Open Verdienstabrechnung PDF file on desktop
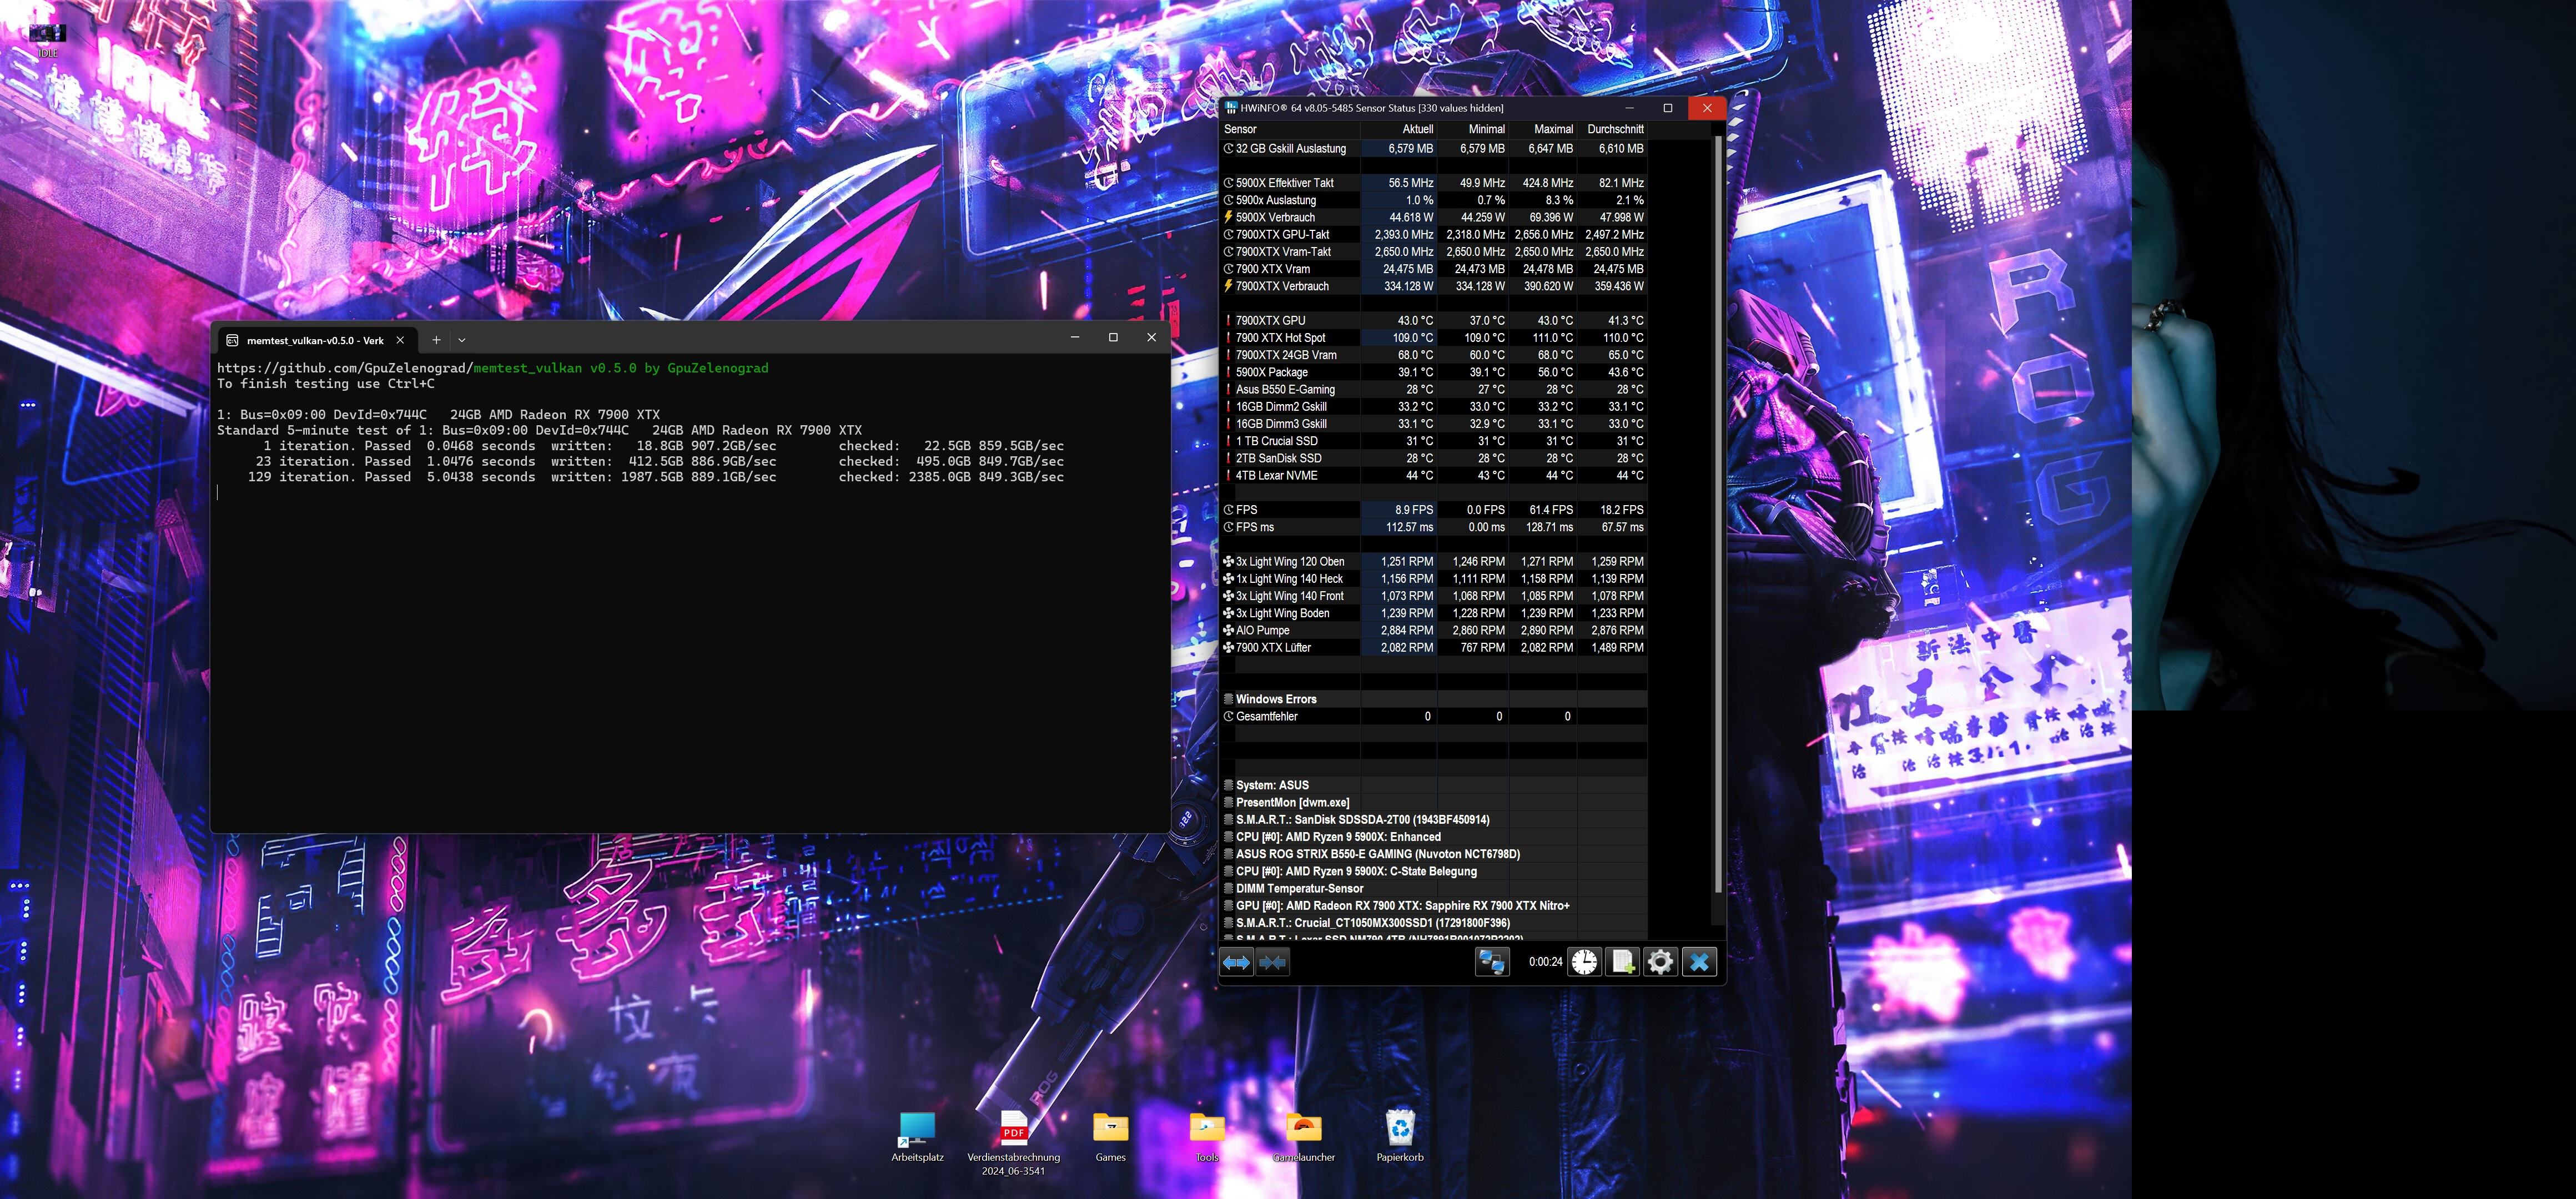Screen dimensions: 2576x1199 click(1013, 1135)
